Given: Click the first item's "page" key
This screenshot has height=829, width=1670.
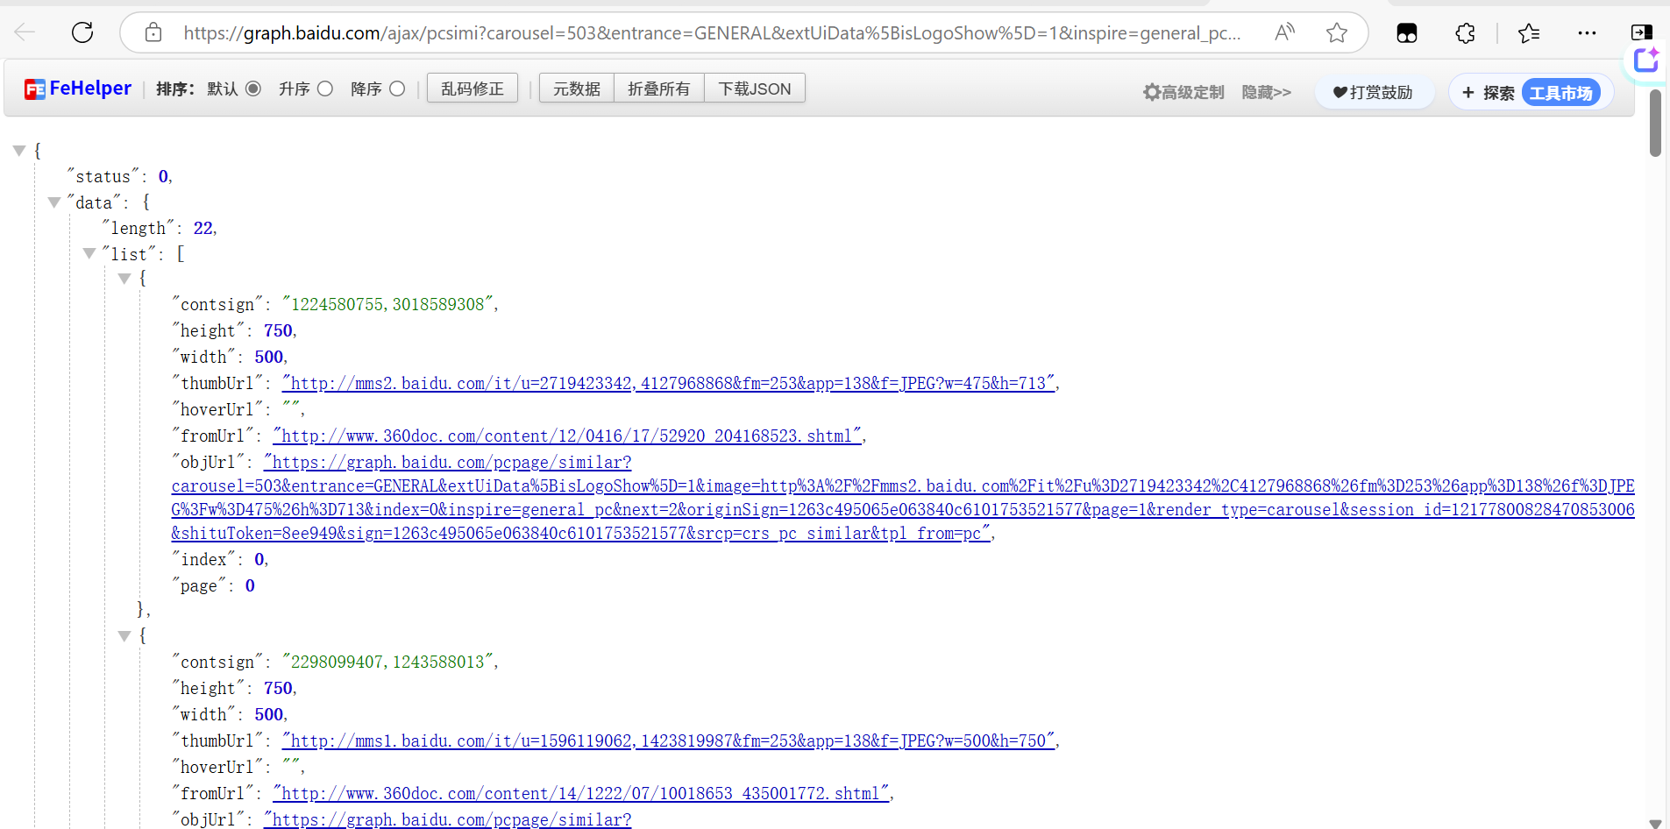Looking at the screenshot, I should tap(199, 585).
